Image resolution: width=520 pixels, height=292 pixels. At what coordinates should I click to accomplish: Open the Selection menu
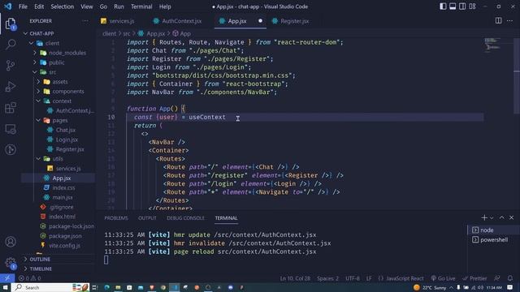coord(62,6)
